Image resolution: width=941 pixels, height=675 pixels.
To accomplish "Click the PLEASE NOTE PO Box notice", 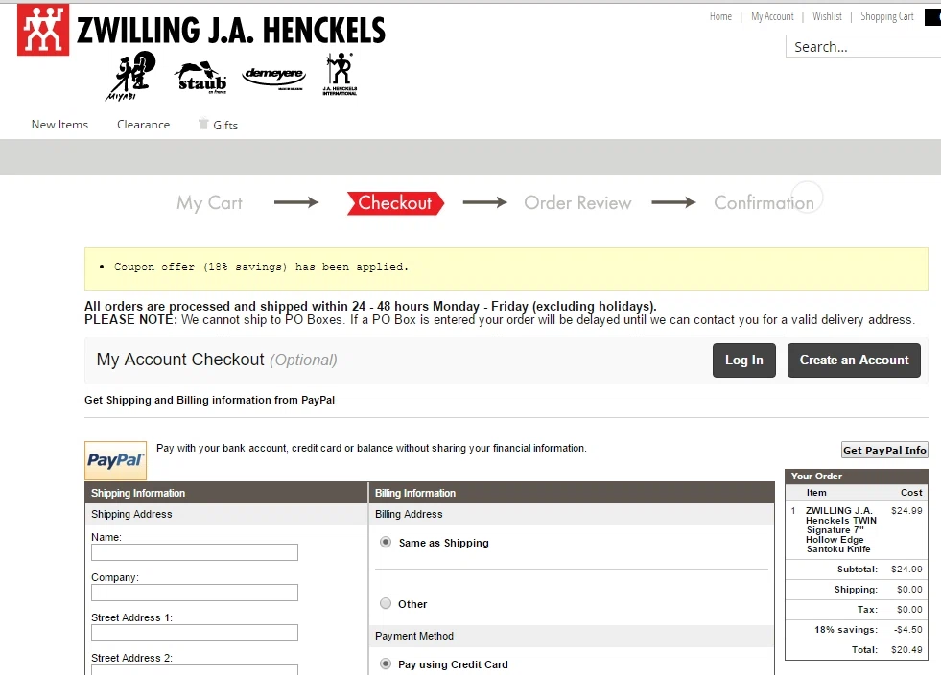I will point(500,320).
